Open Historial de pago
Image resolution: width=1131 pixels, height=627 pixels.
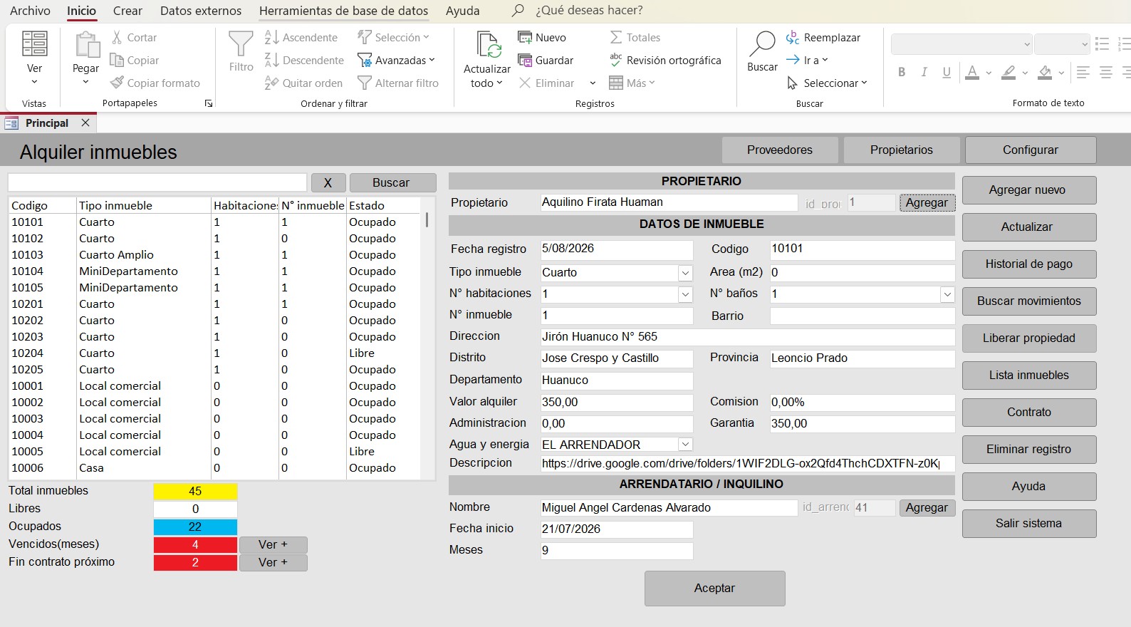[x=1029, y=264]
